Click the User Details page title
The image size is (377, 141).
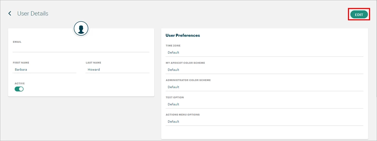(x=33, y=14)
